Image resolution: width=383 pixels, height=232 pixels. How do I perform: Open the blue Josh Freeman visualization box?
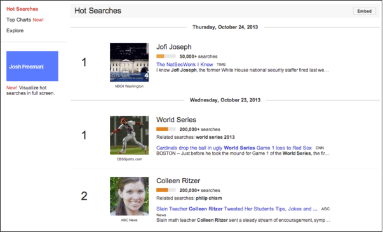click(x=32, y=66)
